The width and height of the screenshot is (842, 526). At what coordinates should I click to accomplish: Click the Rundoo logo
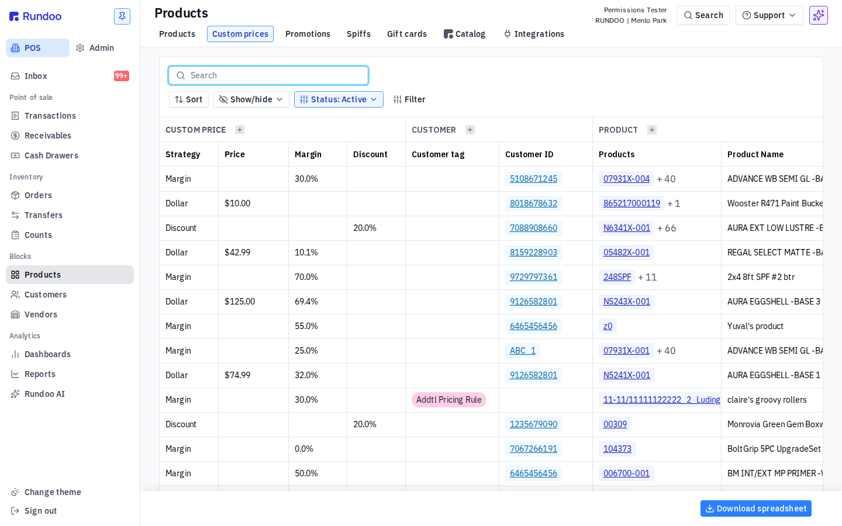(x=35, y=16)
